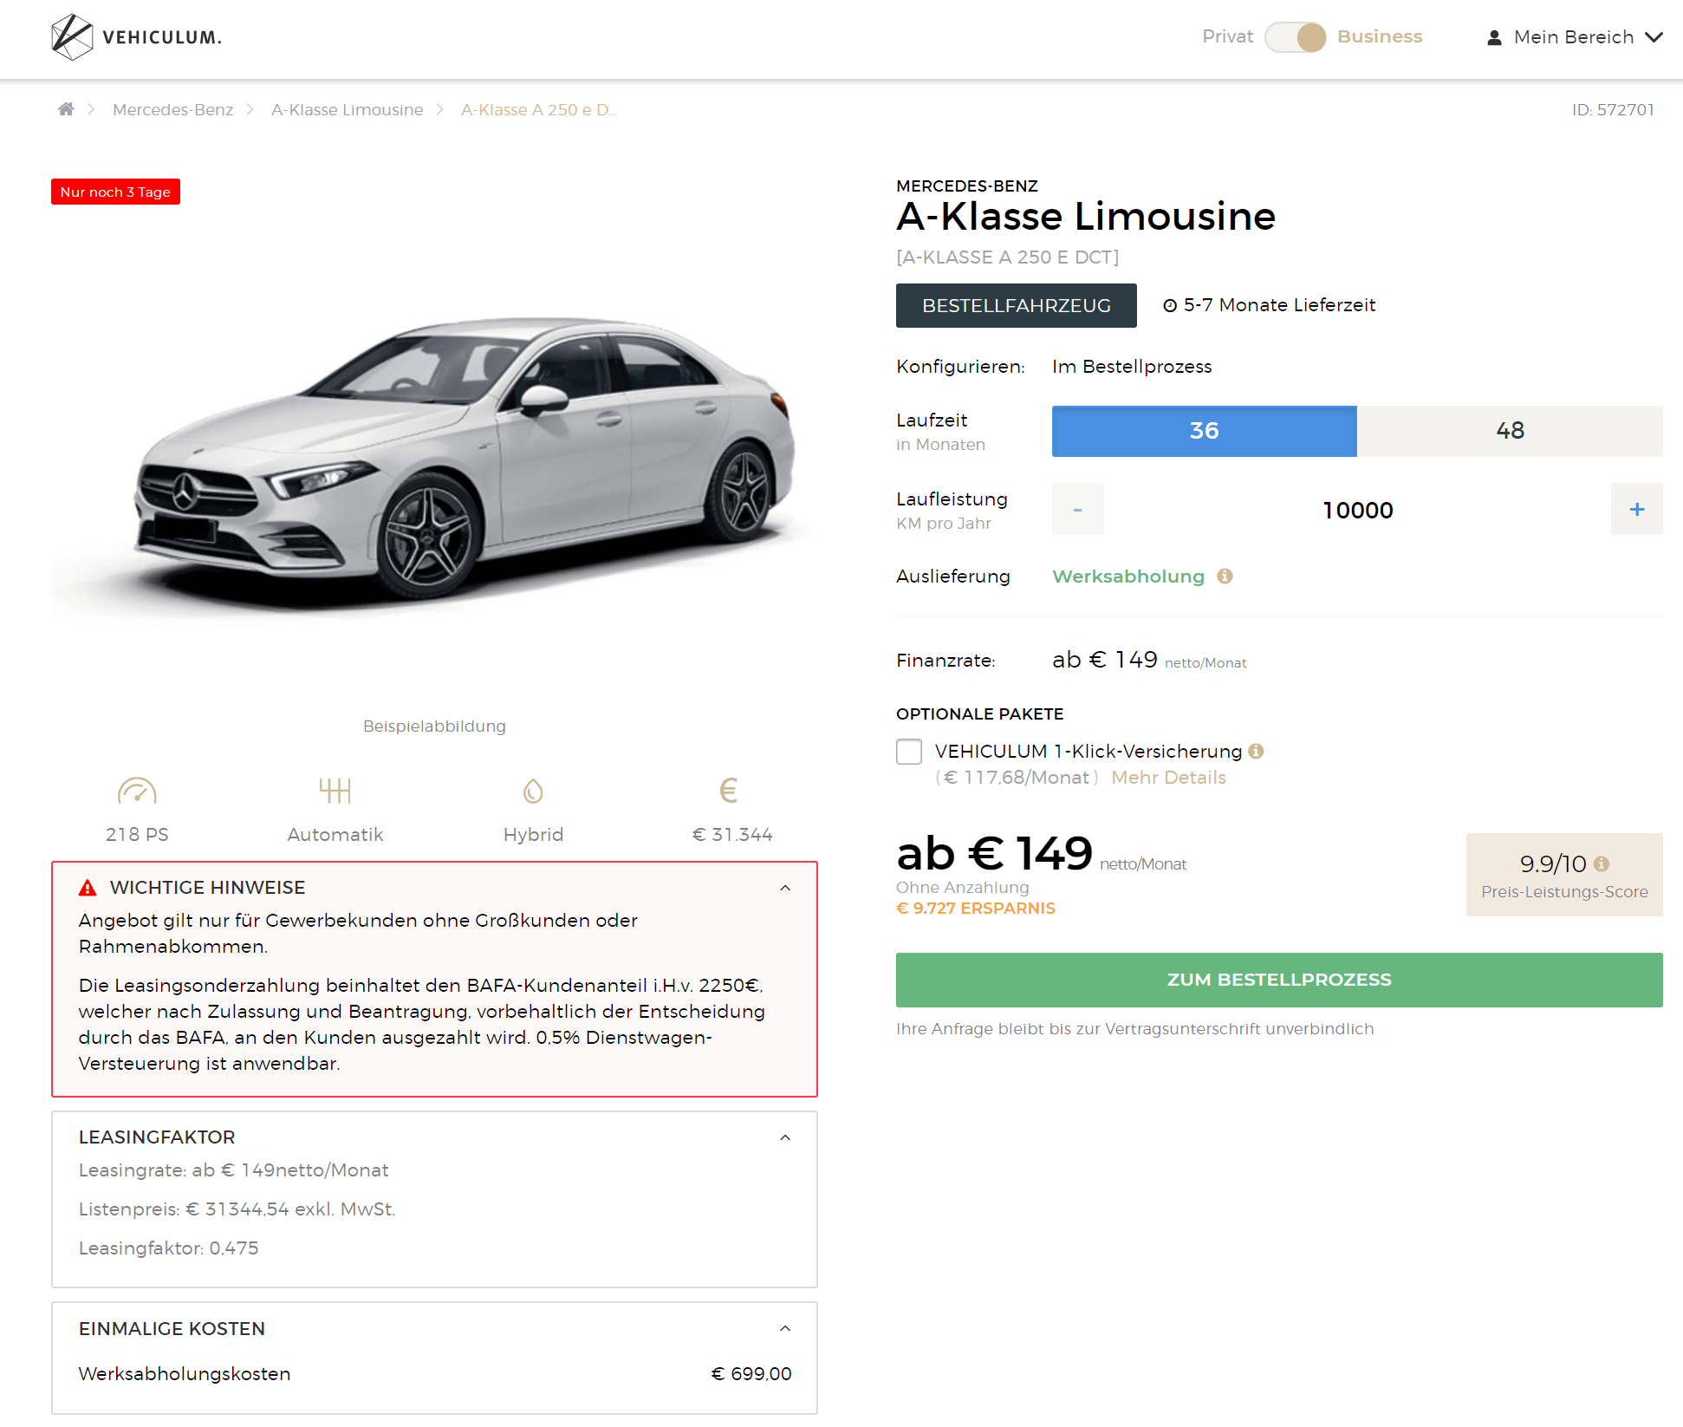Image resolution: width=1683 pixels, height=1427 pixels.
Task: Toggle the Privat/Business switch
Action: coord(1295,37)
